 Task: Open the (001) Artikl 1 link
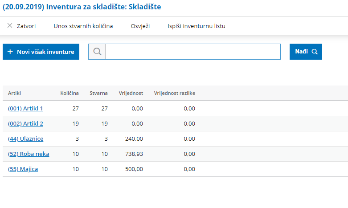[25, 108]
